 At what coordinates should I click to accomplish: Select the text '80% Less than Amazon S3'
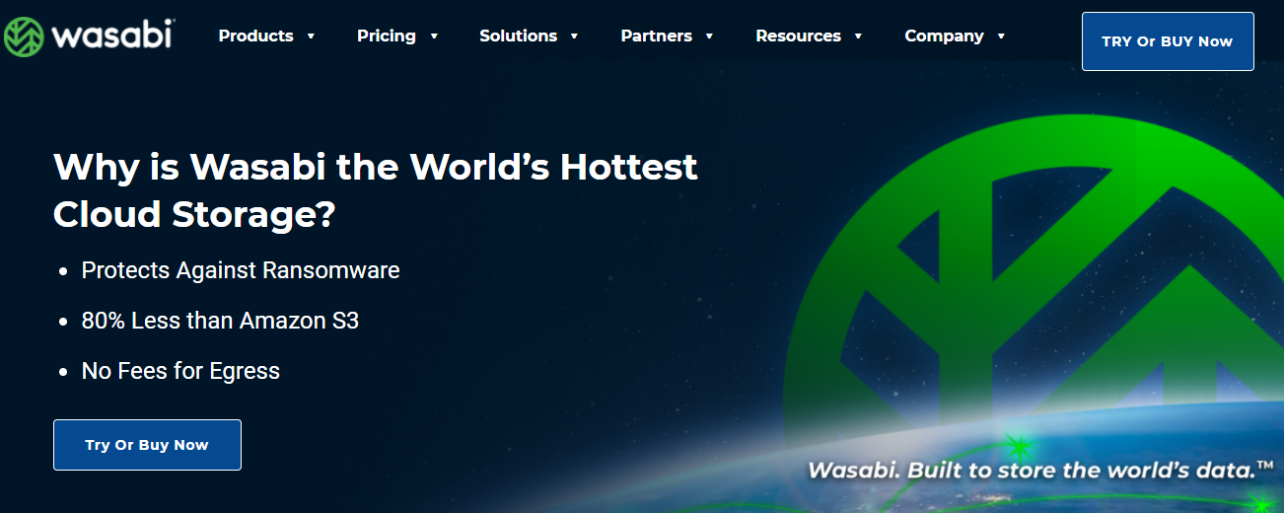[220, 321]
